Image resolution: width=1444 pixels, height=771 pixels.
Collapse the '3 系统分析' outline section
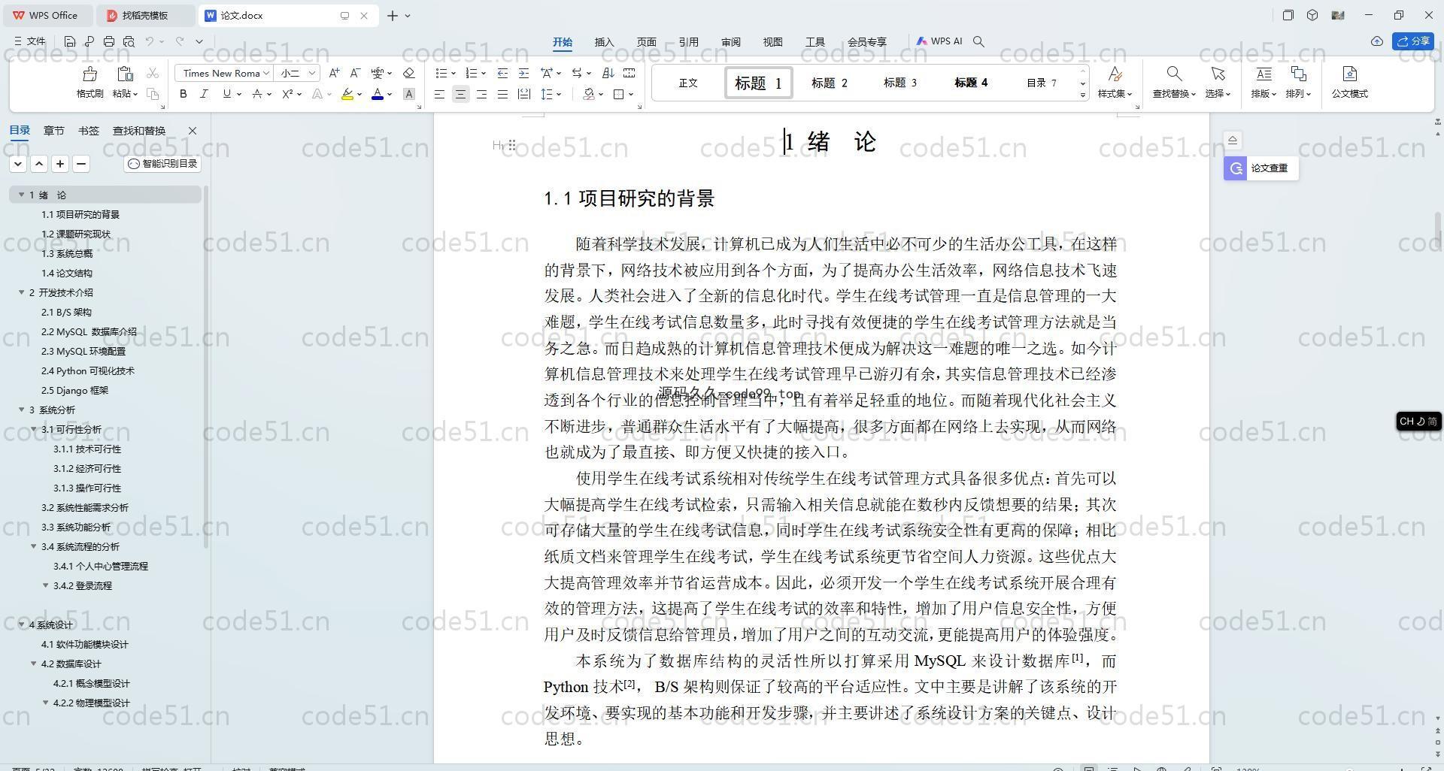(x=22, y=410)
